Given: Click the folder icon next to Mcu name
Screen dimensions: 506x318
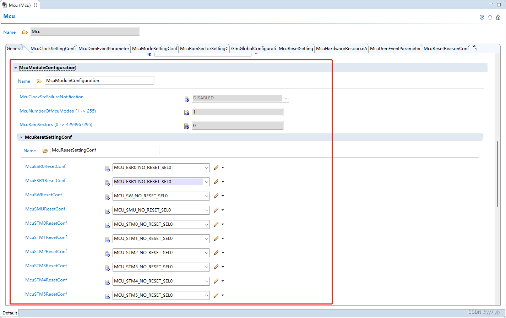Looking at the screenshot, I should pos(25,32).
